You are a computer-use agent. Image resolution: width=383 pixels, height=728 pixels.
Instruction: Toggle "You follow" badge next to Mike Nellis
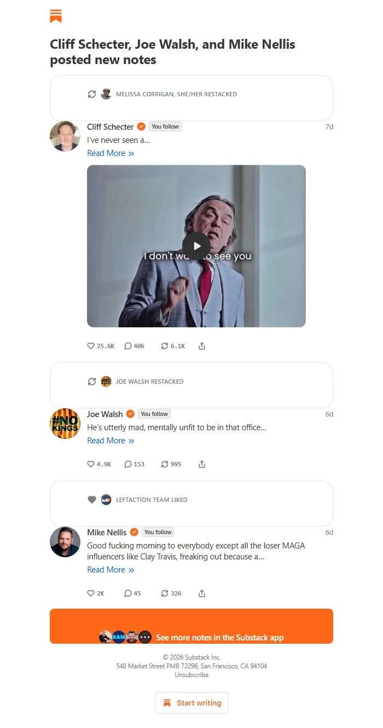coord(158,532)
